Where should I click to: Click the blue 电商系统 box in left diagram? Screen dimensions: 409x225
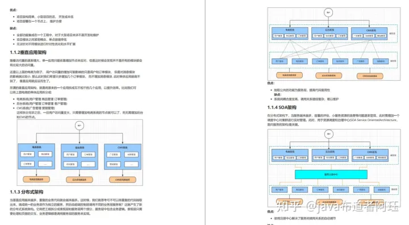(x=36, y=156)
